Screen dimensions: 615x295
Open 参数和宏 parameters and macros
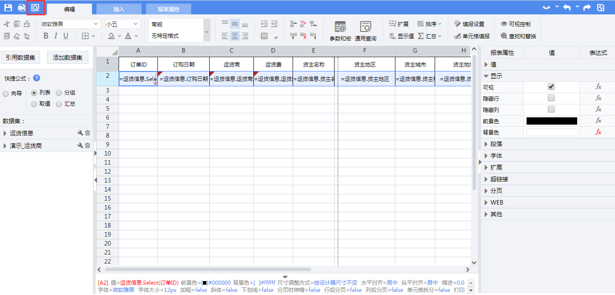340,31
